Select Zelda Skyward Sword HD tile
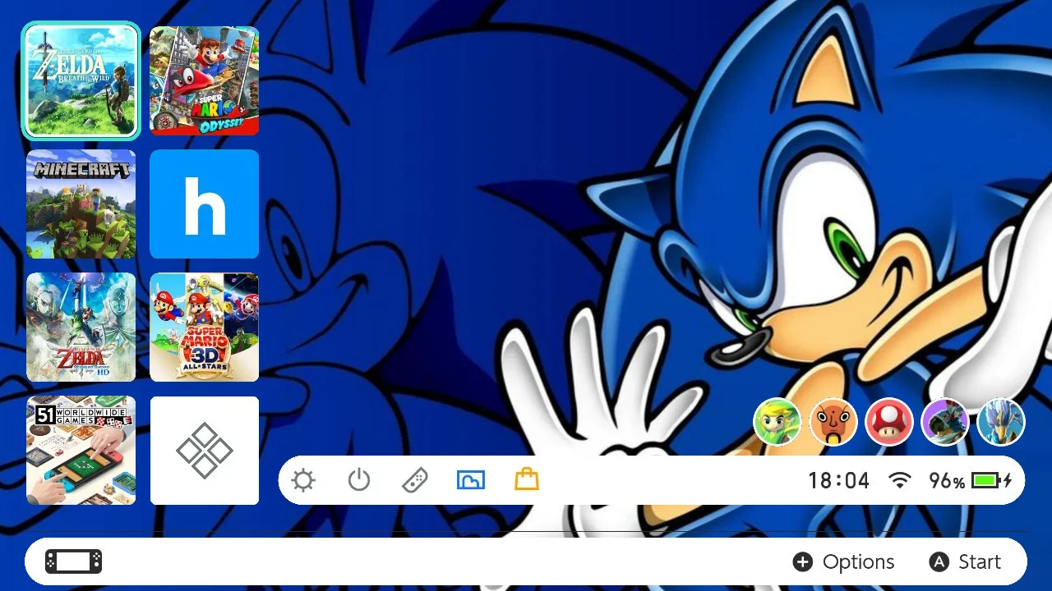The image size is (1052, 591). click(81, 328)
